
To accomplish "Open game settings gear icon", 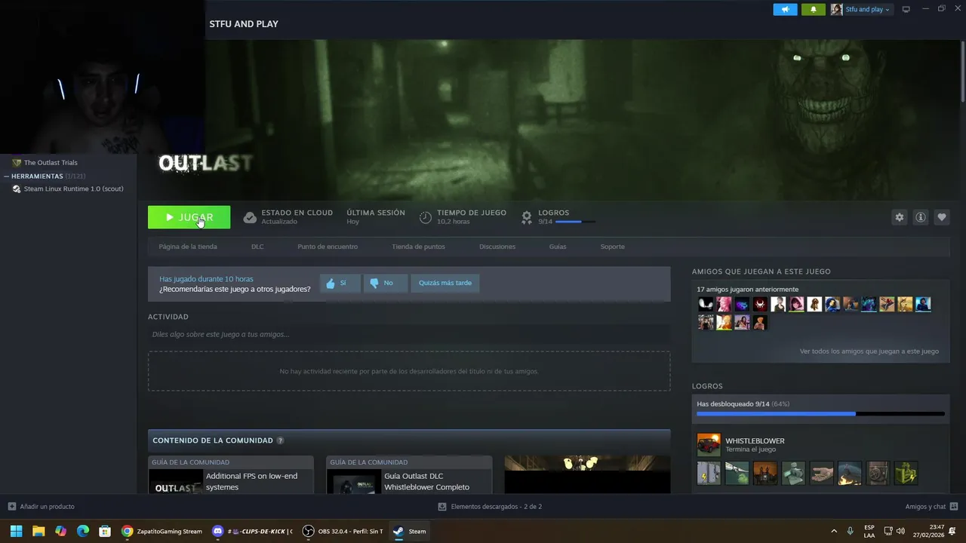I will pos(899,217).
